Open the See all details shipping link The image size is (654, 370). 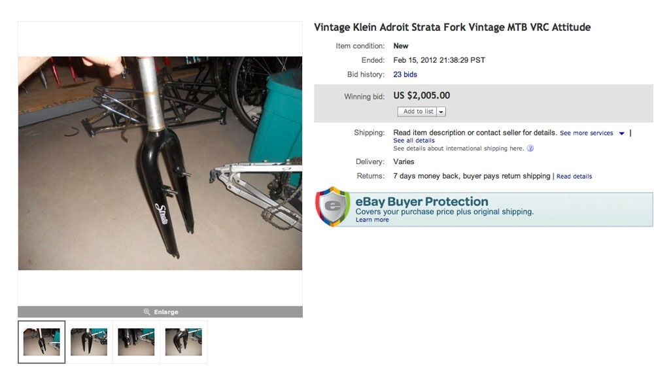[414, 141]
